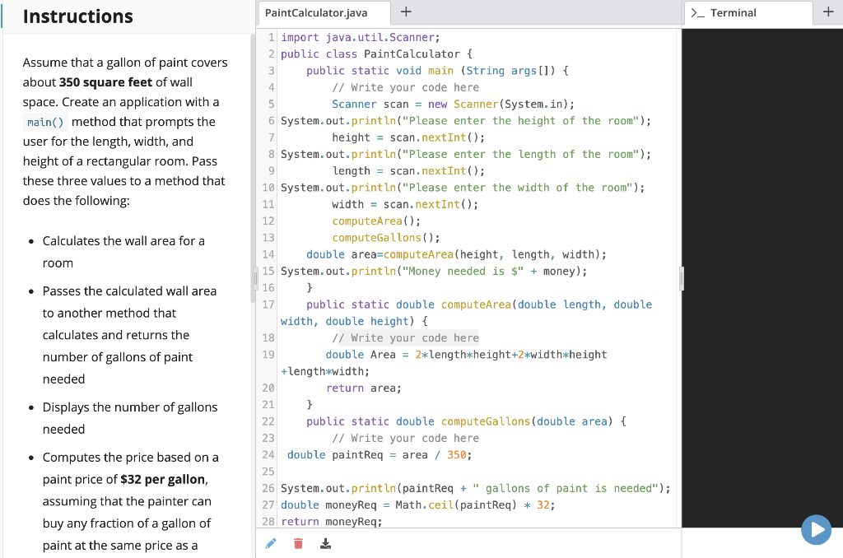Click line 26 'gallons of paint is needed' println

click(x=475, y=487)
